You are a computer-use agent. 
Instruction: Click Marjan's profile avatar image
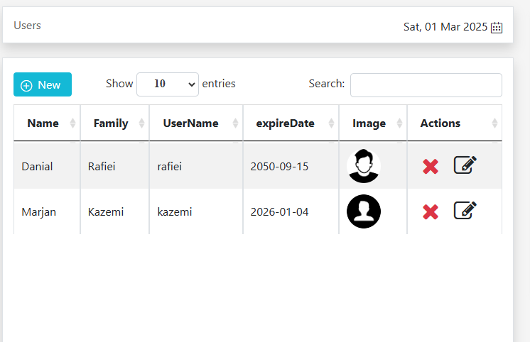[x=364, y=211]
